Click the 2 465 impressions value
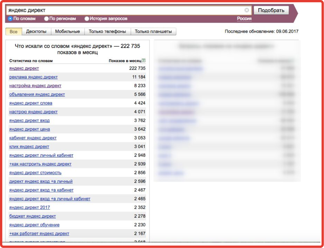 140,199
